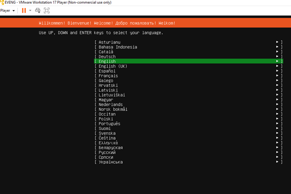Choose Deutsch from the language list

107,56
